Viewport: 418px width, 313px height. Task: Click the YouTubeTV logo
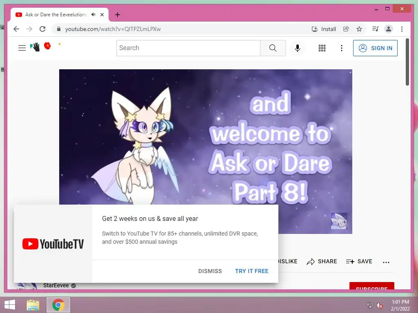tap(53, 244)
